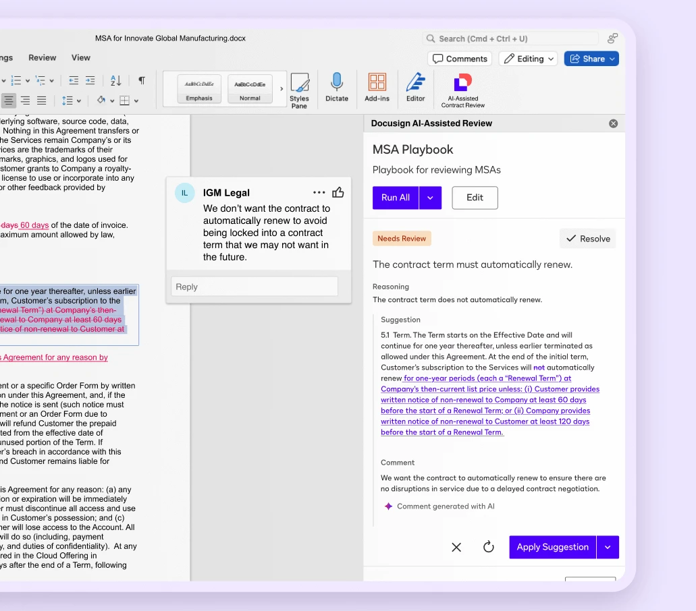Open AI-Assisted Contract Review
Image resolution: width=696 pixels, height=611 pixels.
click(463, 90)
